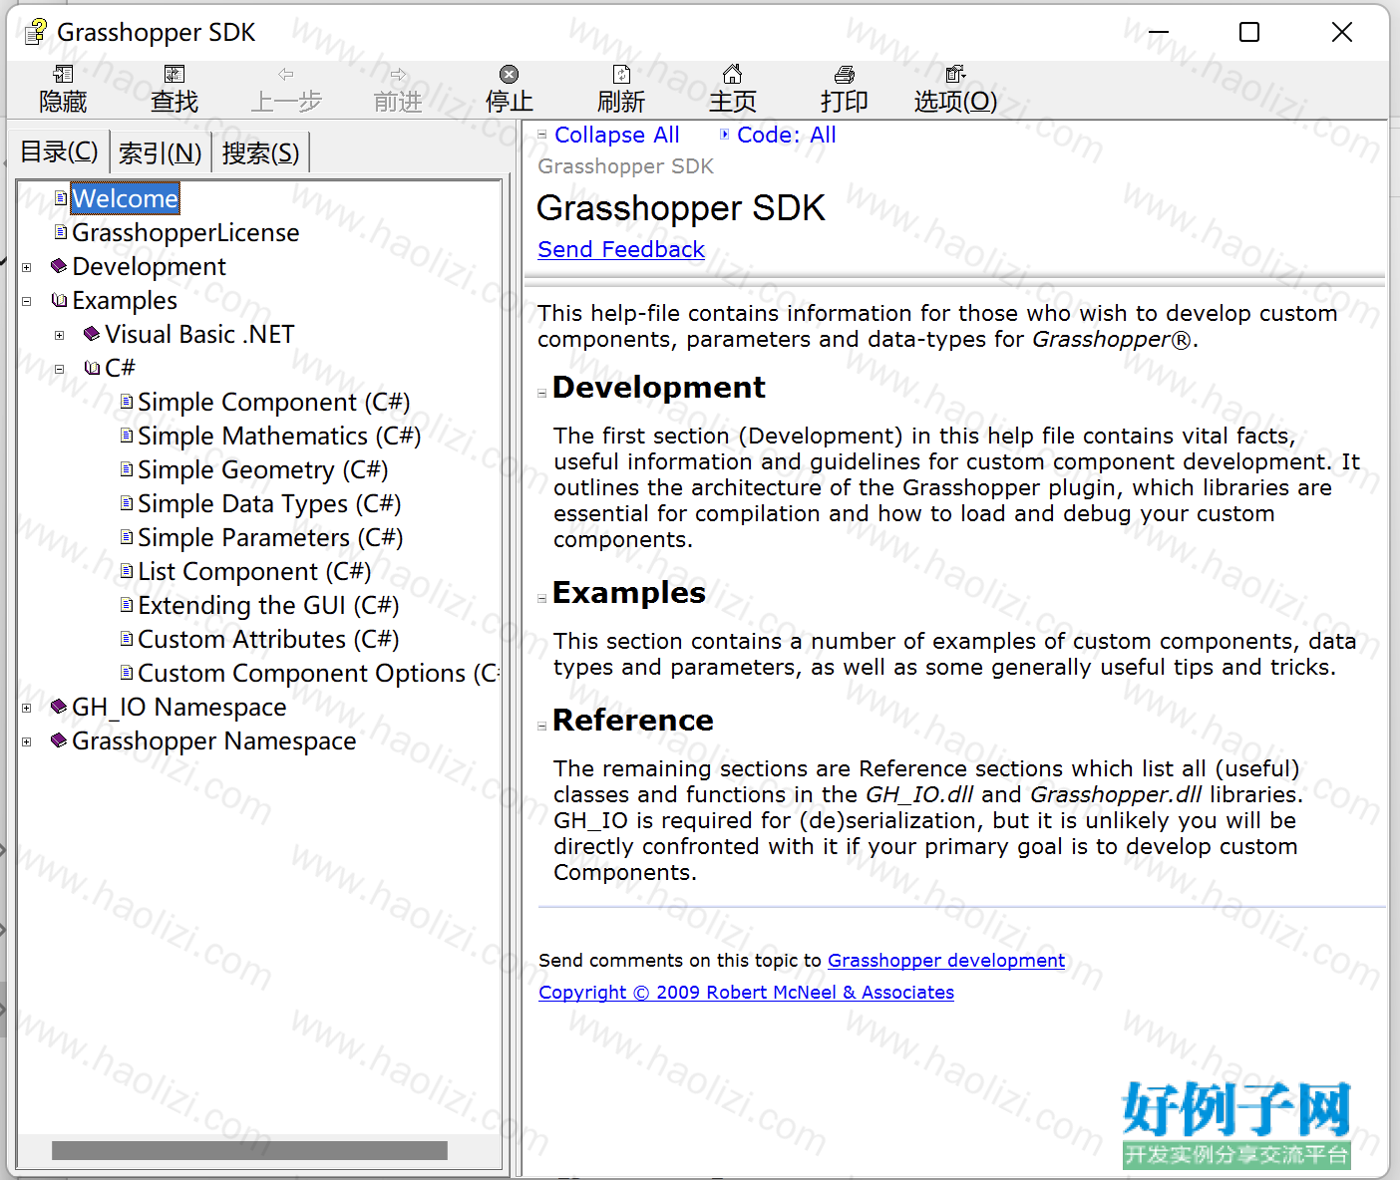Maximize the Grasshopper SDK window
This screenshot has width=1400, height=1180.
pyautogui.click(x=1249, y=32)
